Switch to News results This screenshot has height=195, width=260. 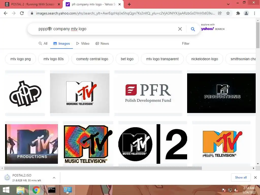point(102,43)
